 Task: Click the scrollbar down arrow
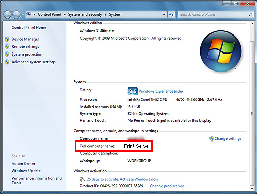(252, 189)
